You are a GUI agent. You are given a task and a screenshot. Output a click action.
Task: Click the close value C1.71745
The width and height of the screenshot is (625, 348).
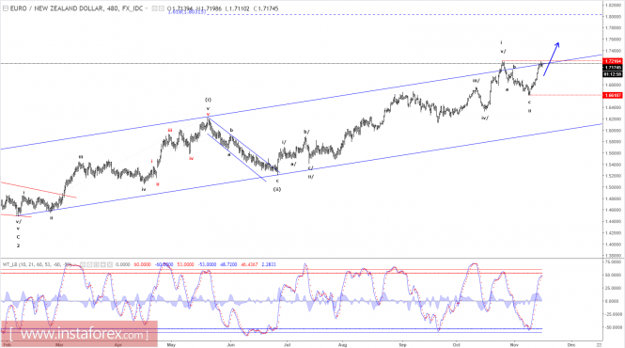point(266,8)
